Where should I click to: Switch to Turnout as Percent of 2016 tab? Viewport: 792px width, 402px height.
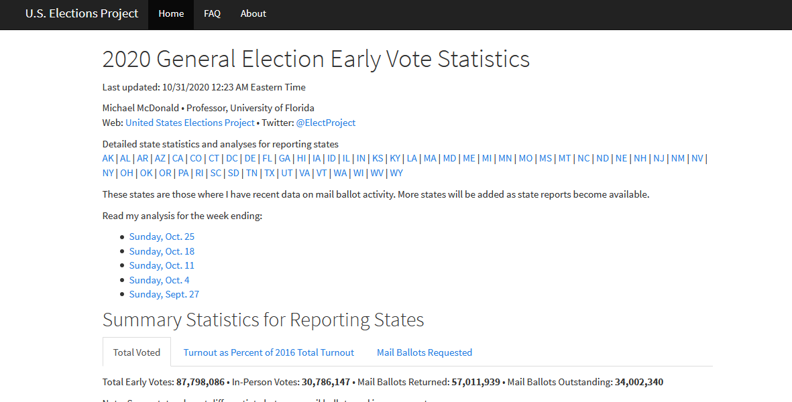(x=269, y=352)
